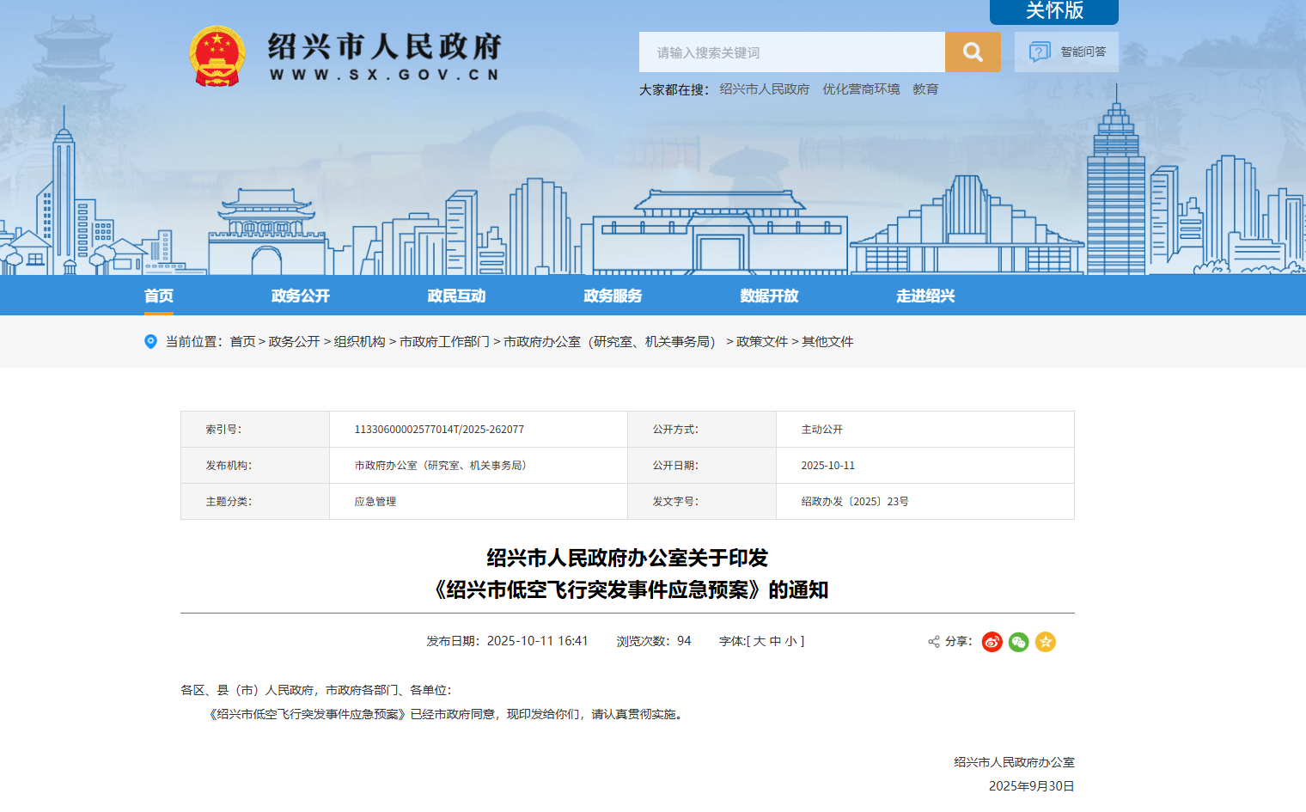The height and width of the screenshot is (812, 1306).
Task: Click the national emblem site logo
Action: (217, 57)
